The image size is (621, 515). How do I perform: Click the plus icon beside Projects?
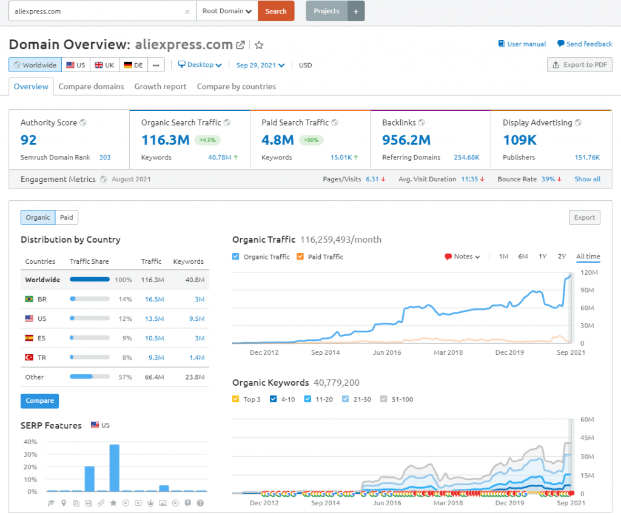pyautogui.click(x=356, y=11)
